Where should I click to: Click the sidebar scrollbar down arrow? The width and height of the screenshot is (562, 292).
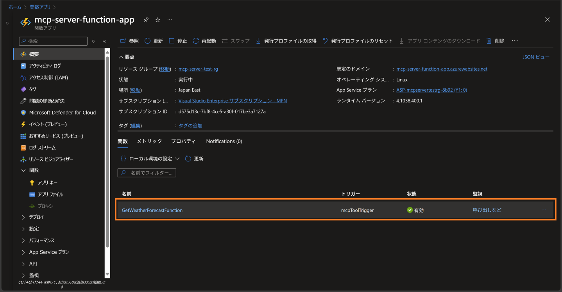click(107, 275)
